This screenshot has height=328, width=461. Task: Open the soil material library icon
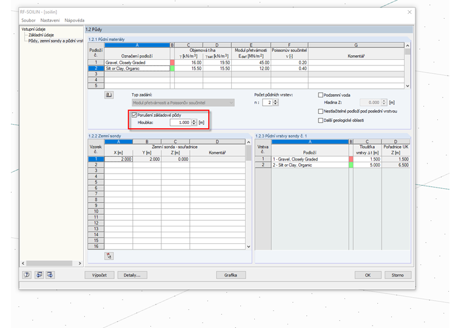coord(109,95)
